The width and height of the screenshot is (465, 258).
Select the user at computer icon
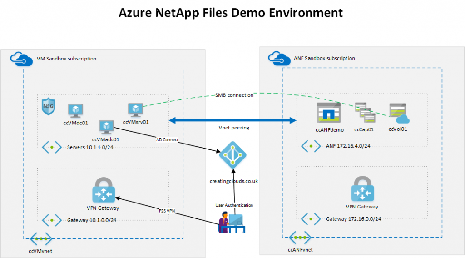pyautogui.click(x=231, y=223)
